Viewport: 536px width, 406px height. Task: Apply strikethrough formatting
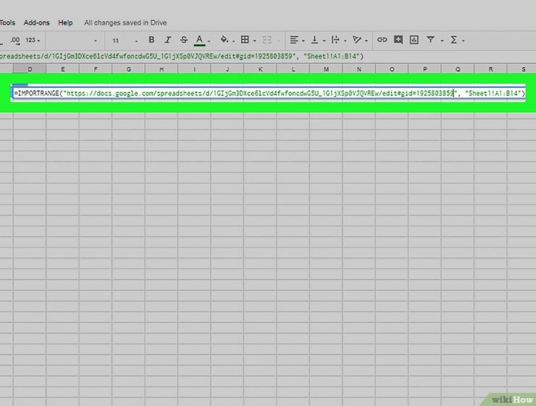[183, 40]
